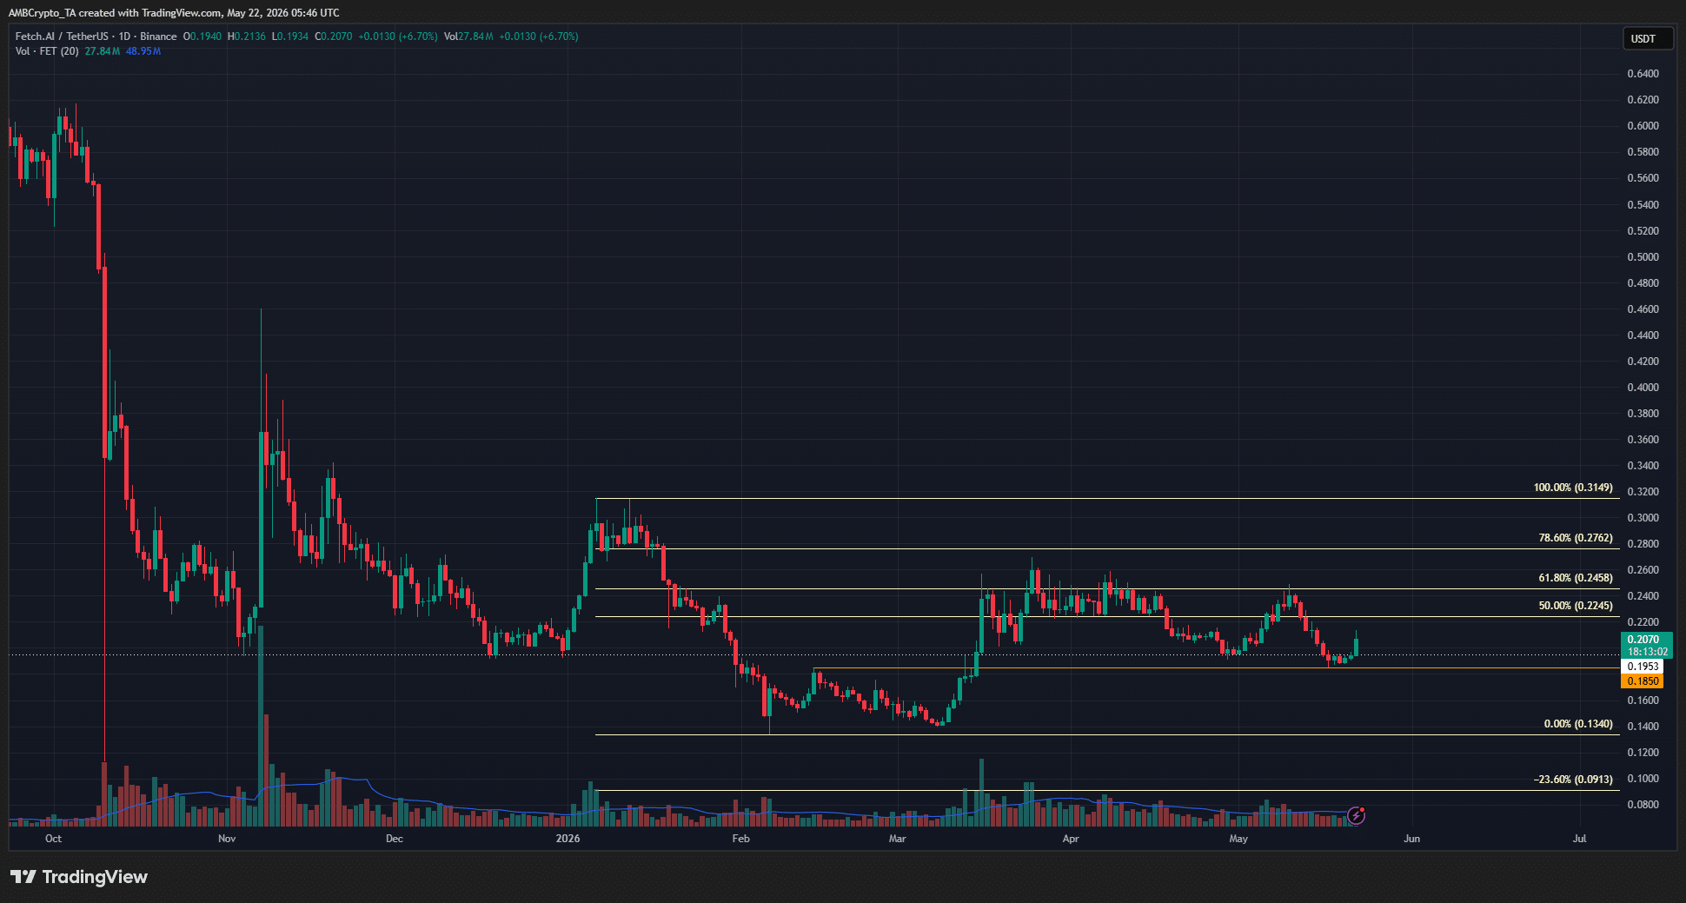Click the 0.0800 price scale value

(1643, 805)
